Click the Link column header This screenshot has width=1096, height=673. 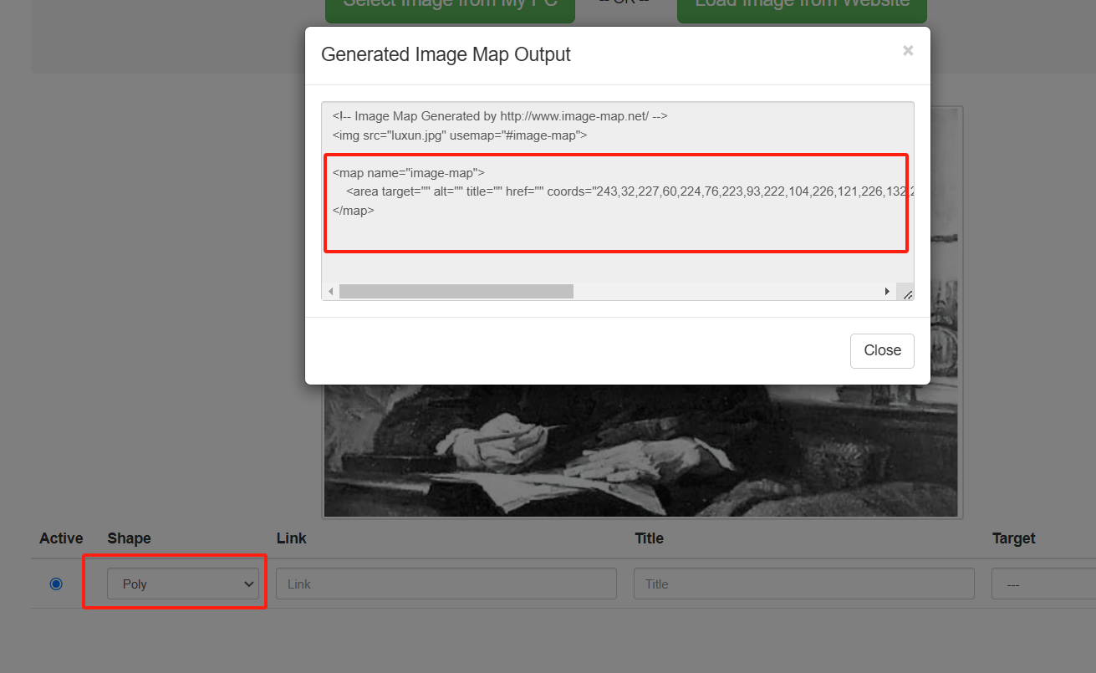tap(292, 538)
